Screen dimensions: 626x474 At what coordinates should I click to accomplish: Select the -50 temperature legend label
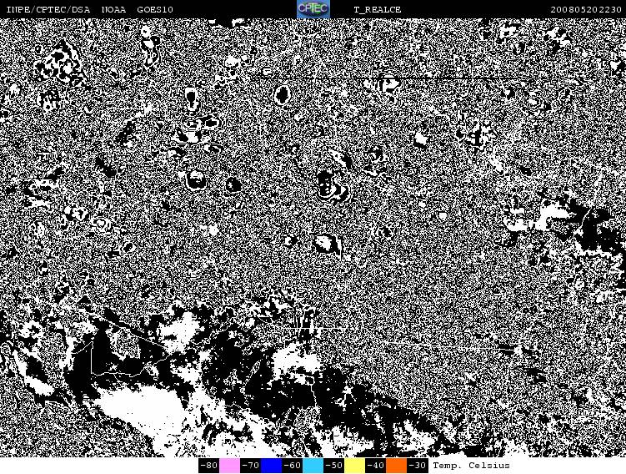pyautogui.click(x=333, y=466)
